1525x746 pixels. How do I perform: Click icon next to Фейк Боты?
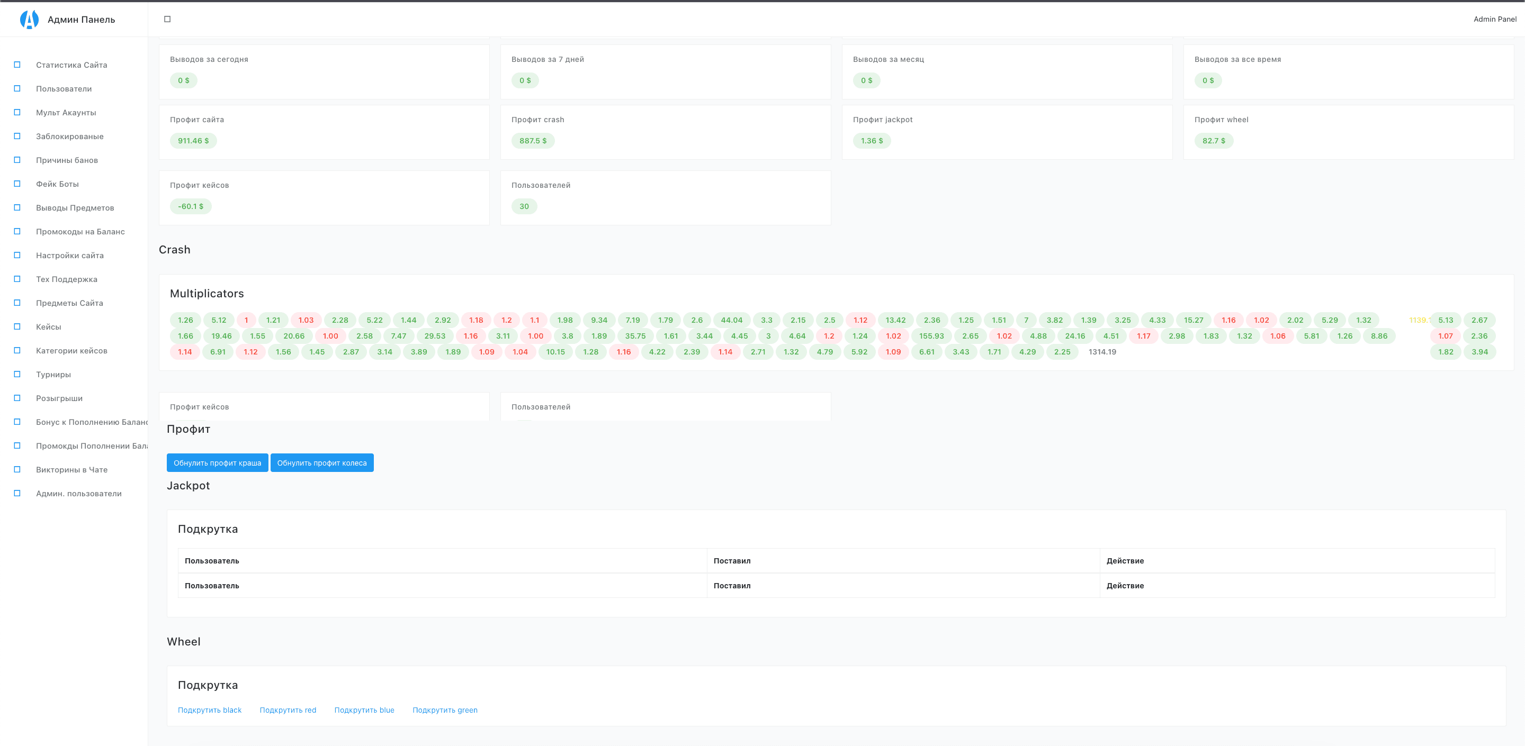coord(17,184)
